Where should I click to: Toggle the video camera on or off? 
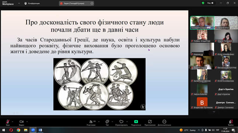pyautogui.click(x=21, y=122)
